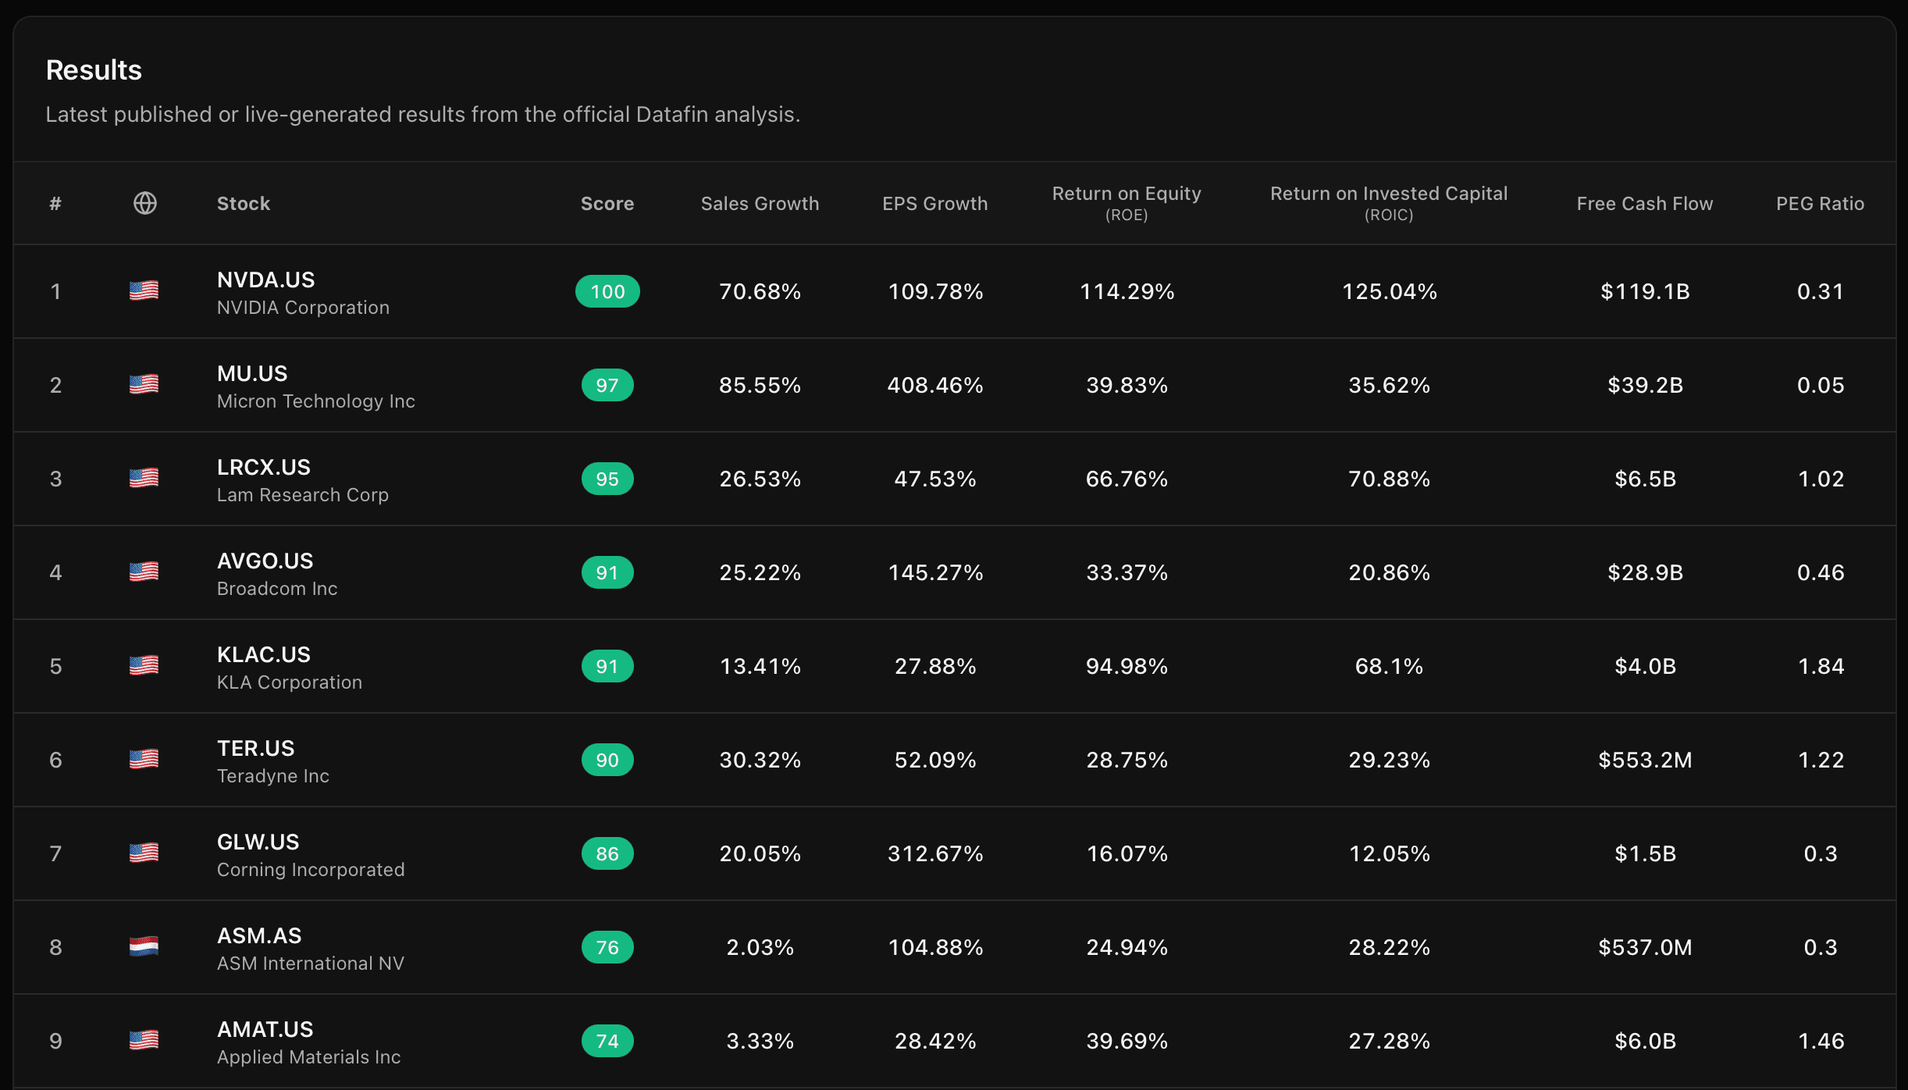Sort by the Sales Growth column header
This screenshot has width=1908, height=1090.
[x=760, y=204]
